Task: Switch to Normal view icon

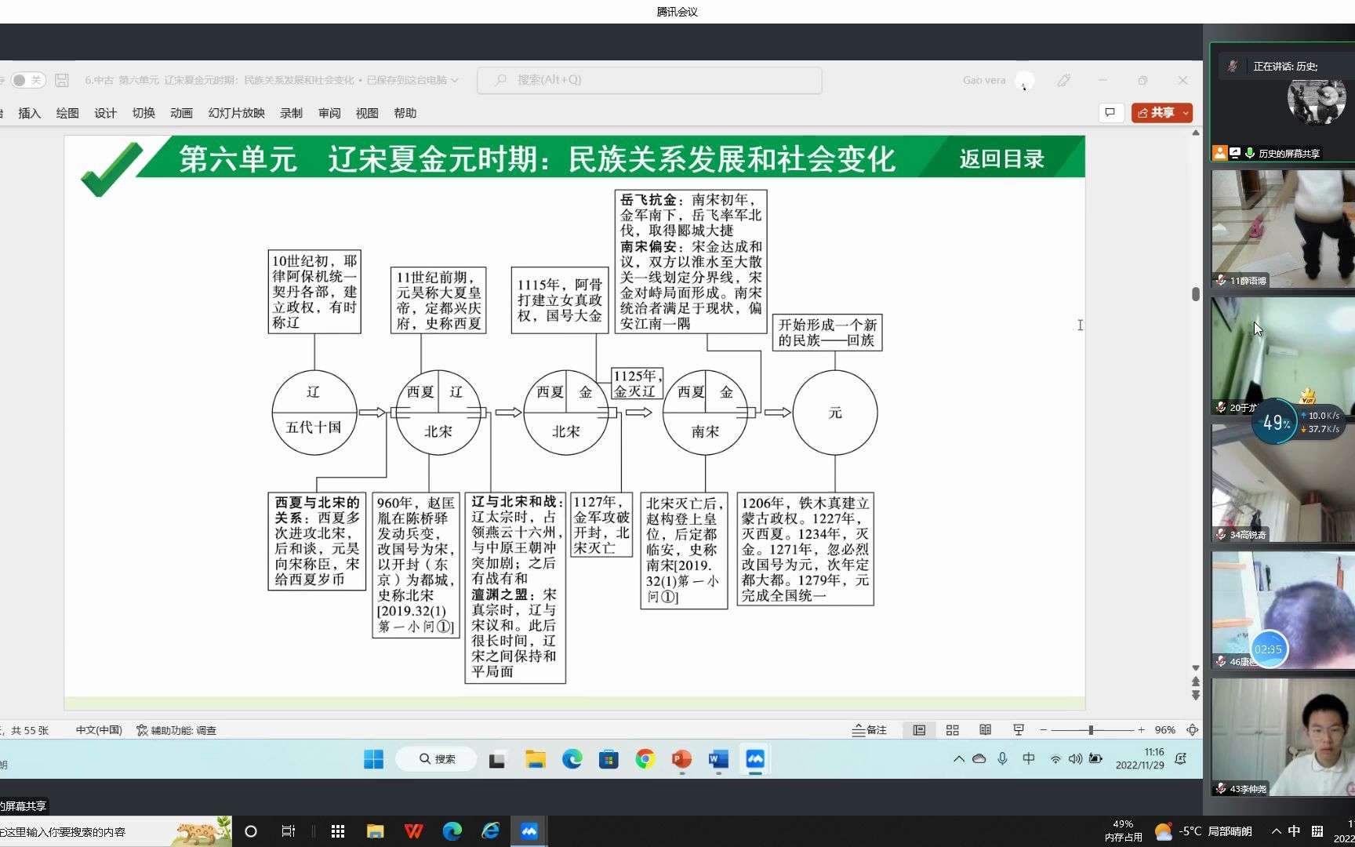Action: (x=919, y=730)
